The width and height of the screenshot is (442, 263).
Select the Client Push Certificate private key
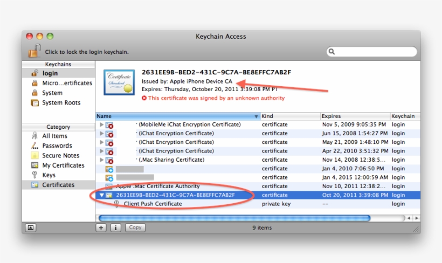[x=258, y=204]
